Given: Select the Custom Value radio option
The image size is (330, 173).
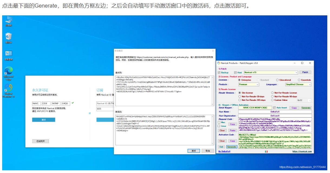Looking at the screenshot, I should tap(272, 100).
